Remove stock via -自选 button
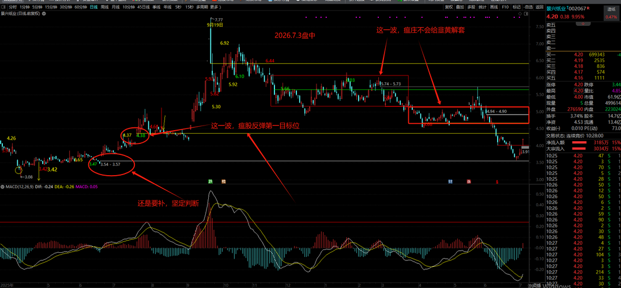The image size is (621, 288). point(528,7)
